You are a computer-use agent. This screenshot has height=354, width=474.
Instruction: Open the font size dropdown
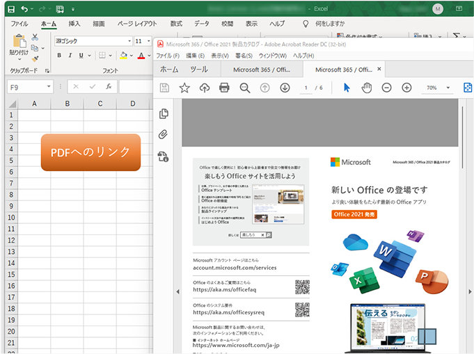click(x=149, y=41)
